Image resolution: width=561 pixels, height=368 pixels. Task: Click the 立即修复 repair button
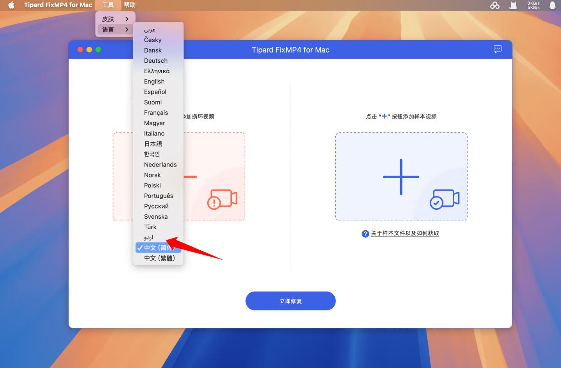coord(291,301)
